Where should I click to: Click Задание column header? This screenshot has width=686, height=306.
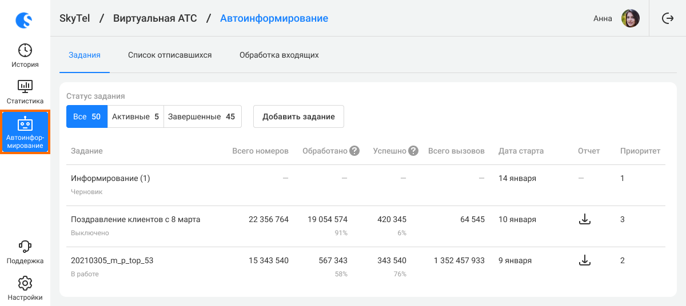pos(87,151)
